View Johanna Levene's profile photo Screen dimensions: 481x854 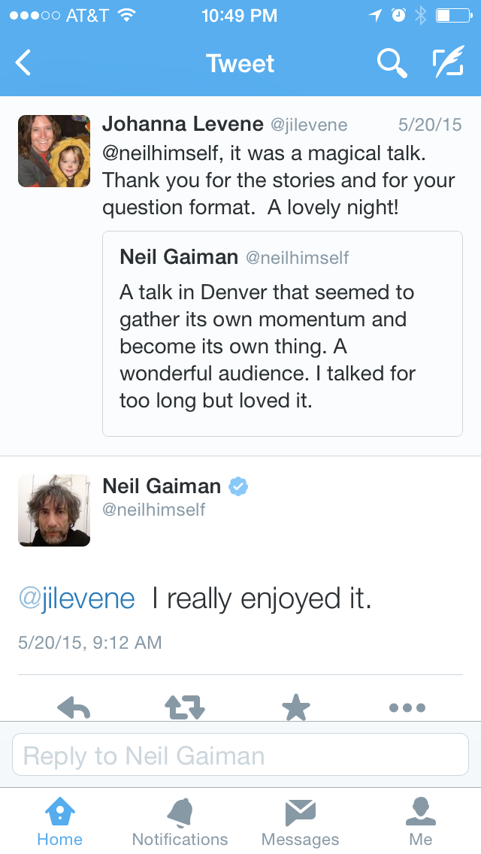click(x=54, y=151)
